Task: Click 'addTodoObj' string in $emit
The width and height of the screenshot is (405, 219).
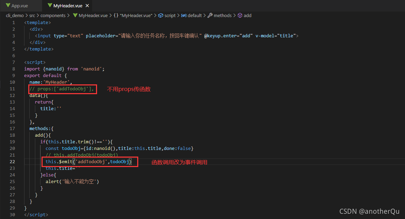Action: [91, 162]
